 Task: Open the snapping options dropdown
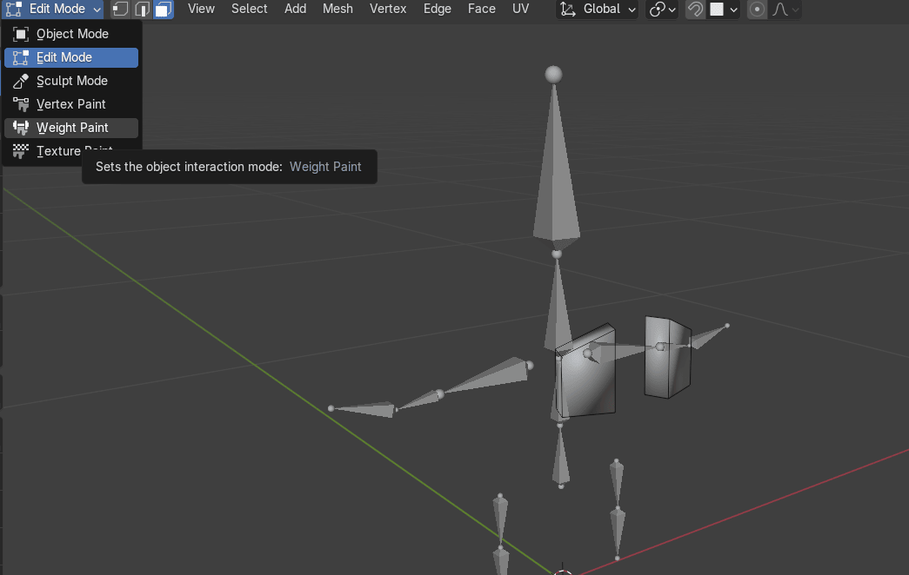[x=724, y=10]
